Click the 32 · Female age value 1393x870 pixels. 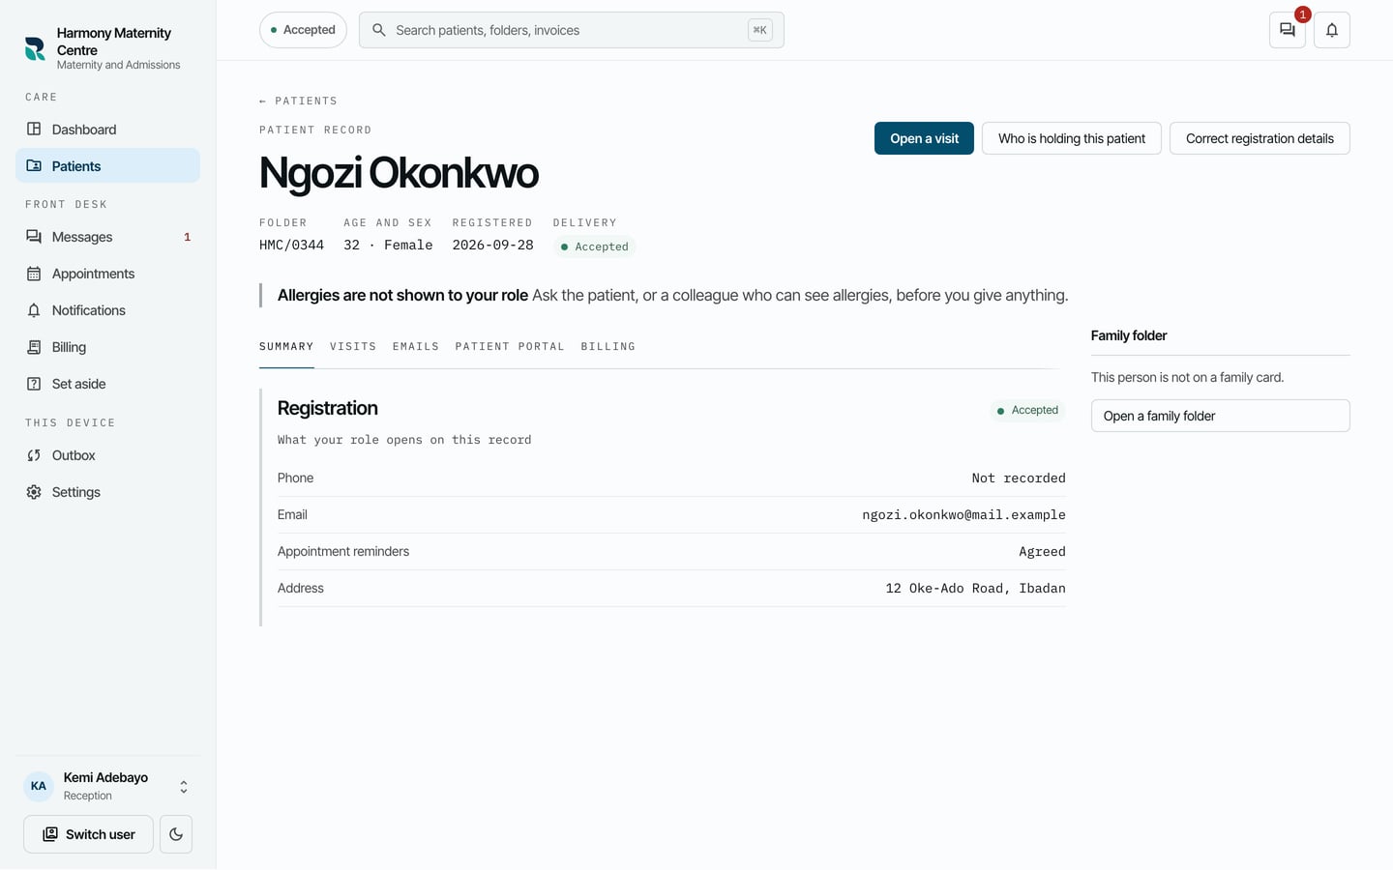pos(388,246)
